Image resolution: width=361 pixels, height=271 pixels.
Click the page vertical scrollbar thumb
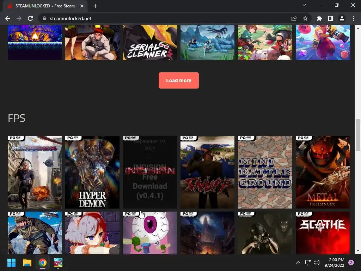tap(358, 135)
